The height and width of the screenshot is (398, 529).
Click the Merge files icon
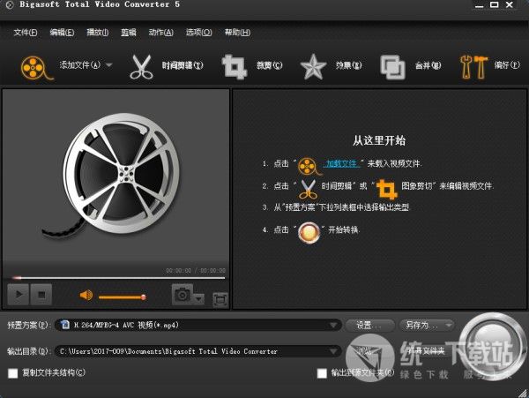point(392,65)
